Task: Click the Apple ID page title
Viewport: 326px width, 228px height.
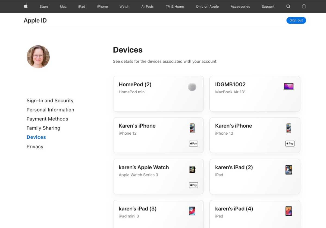Action: [35, 20]
